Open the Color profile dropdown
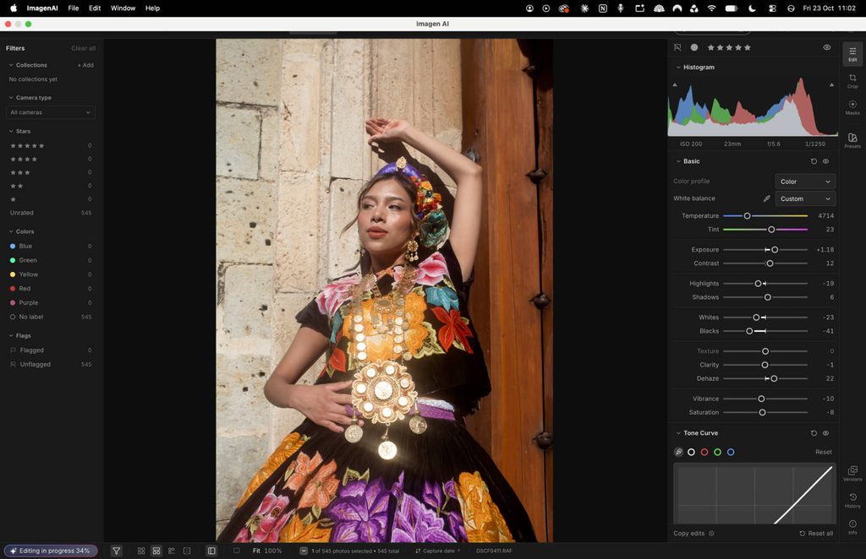This screenshot has width=866, height=559. (x=805, y=182)
